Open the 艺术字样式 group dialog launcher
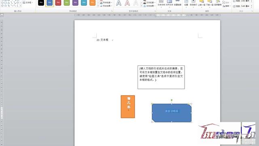This screenshot has width=259, height=146. pyautogui.click(x=155, y=11)
